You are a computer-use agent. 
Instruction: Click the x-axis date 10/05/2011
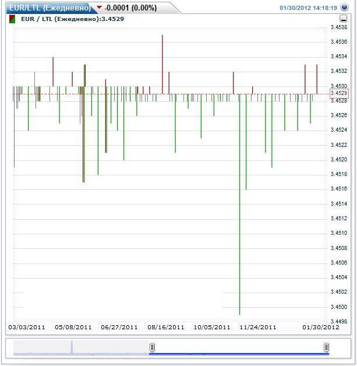(212, 328)
